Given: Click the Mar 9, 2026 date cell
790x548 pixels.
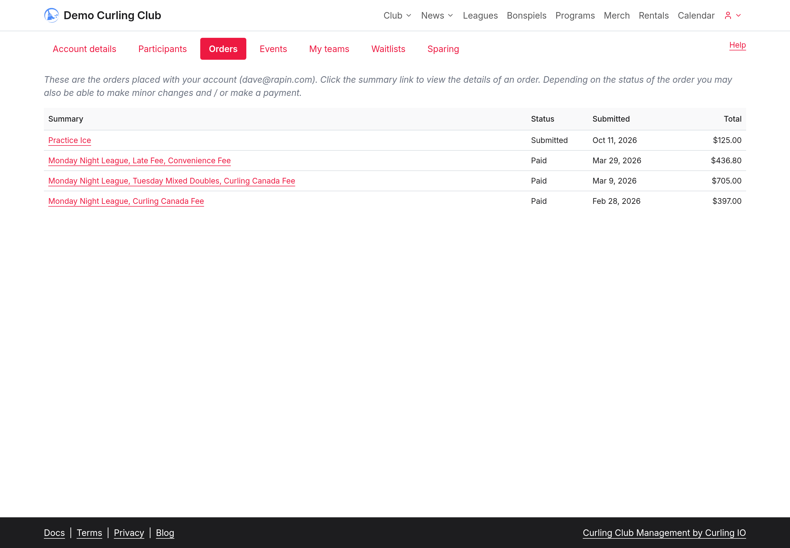Looking at the screenshot, I should (614, 181).
